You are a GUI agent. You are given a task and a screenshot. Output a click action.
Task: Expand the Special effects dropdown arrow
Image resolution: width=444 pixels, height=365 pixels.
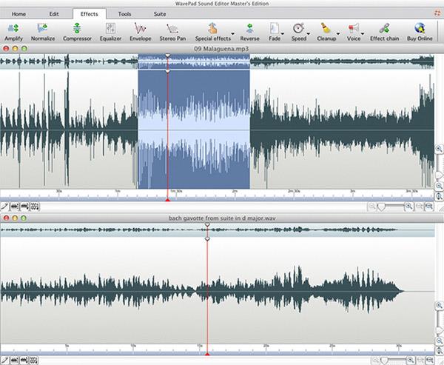[233, 34]
